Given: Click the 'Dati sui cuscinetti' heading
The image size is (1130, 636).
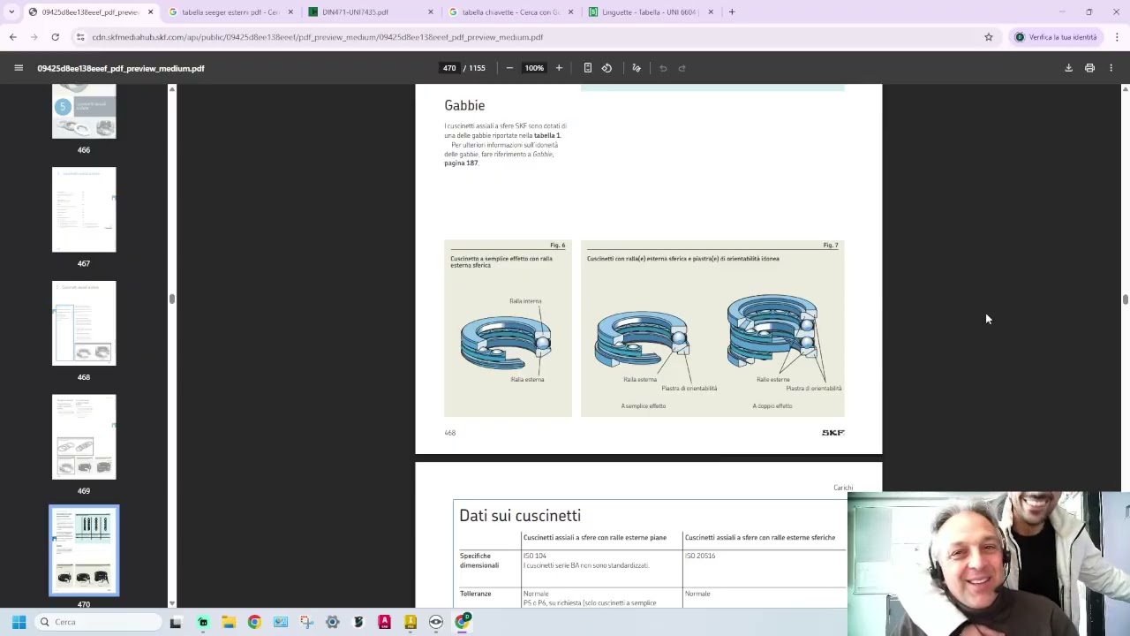Looking at the screenshot, I should (x=520, y=516).
